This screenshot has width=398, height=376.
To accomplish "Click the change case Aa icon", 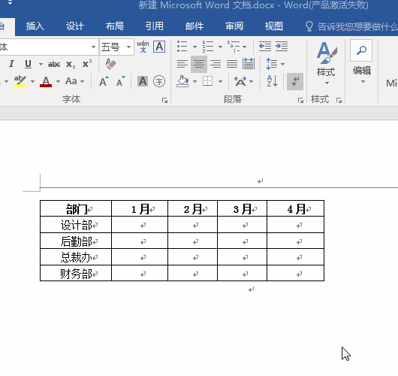I will click(71, 81).
